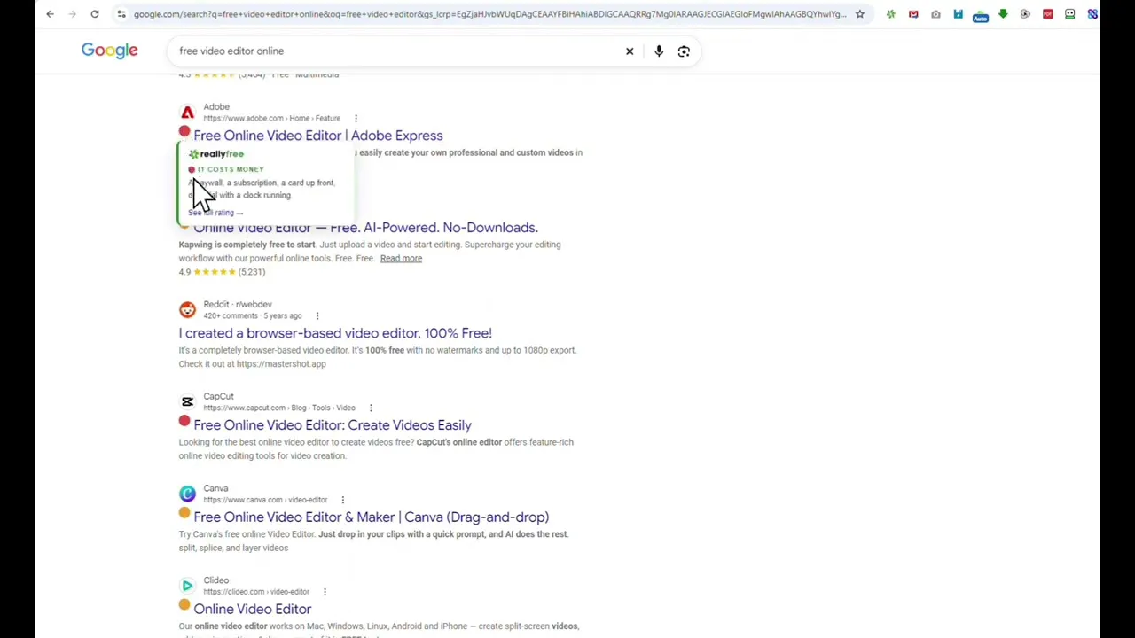Click the CapCut favicon in results
The image size is (1135, 638).
pos(187,402)
